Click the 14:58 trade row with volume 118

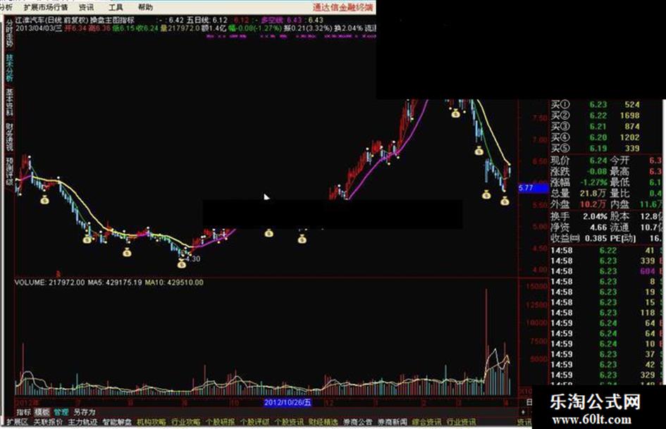[606, 313]
